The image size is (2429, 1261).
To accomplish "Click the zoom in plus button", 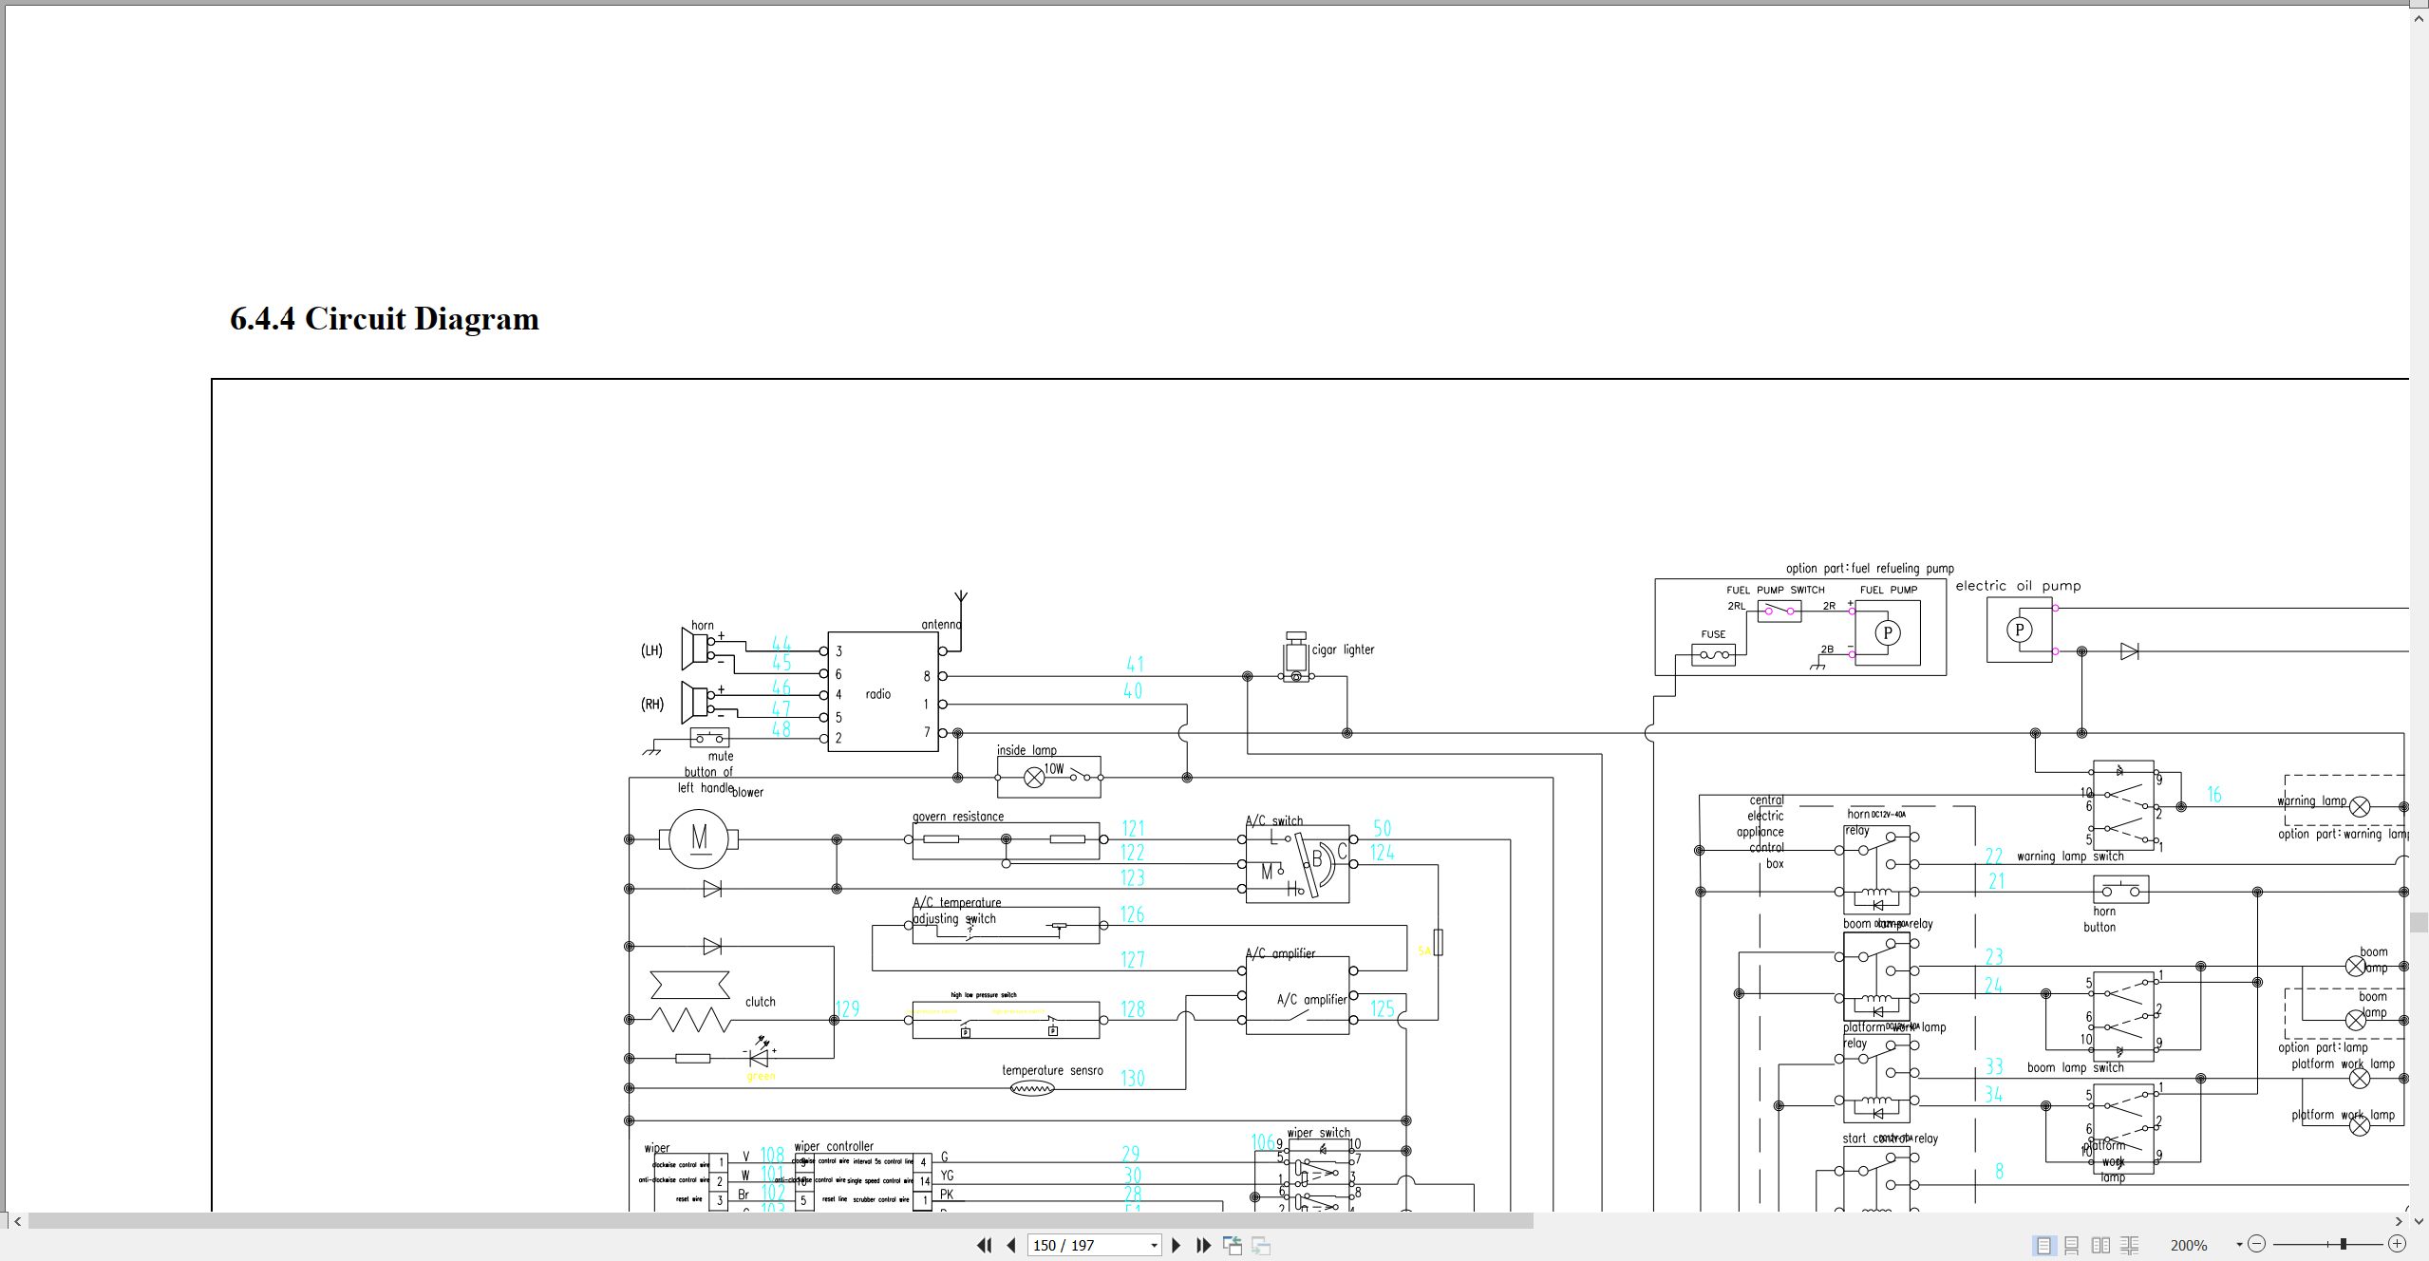I will coord(2397,1244).
